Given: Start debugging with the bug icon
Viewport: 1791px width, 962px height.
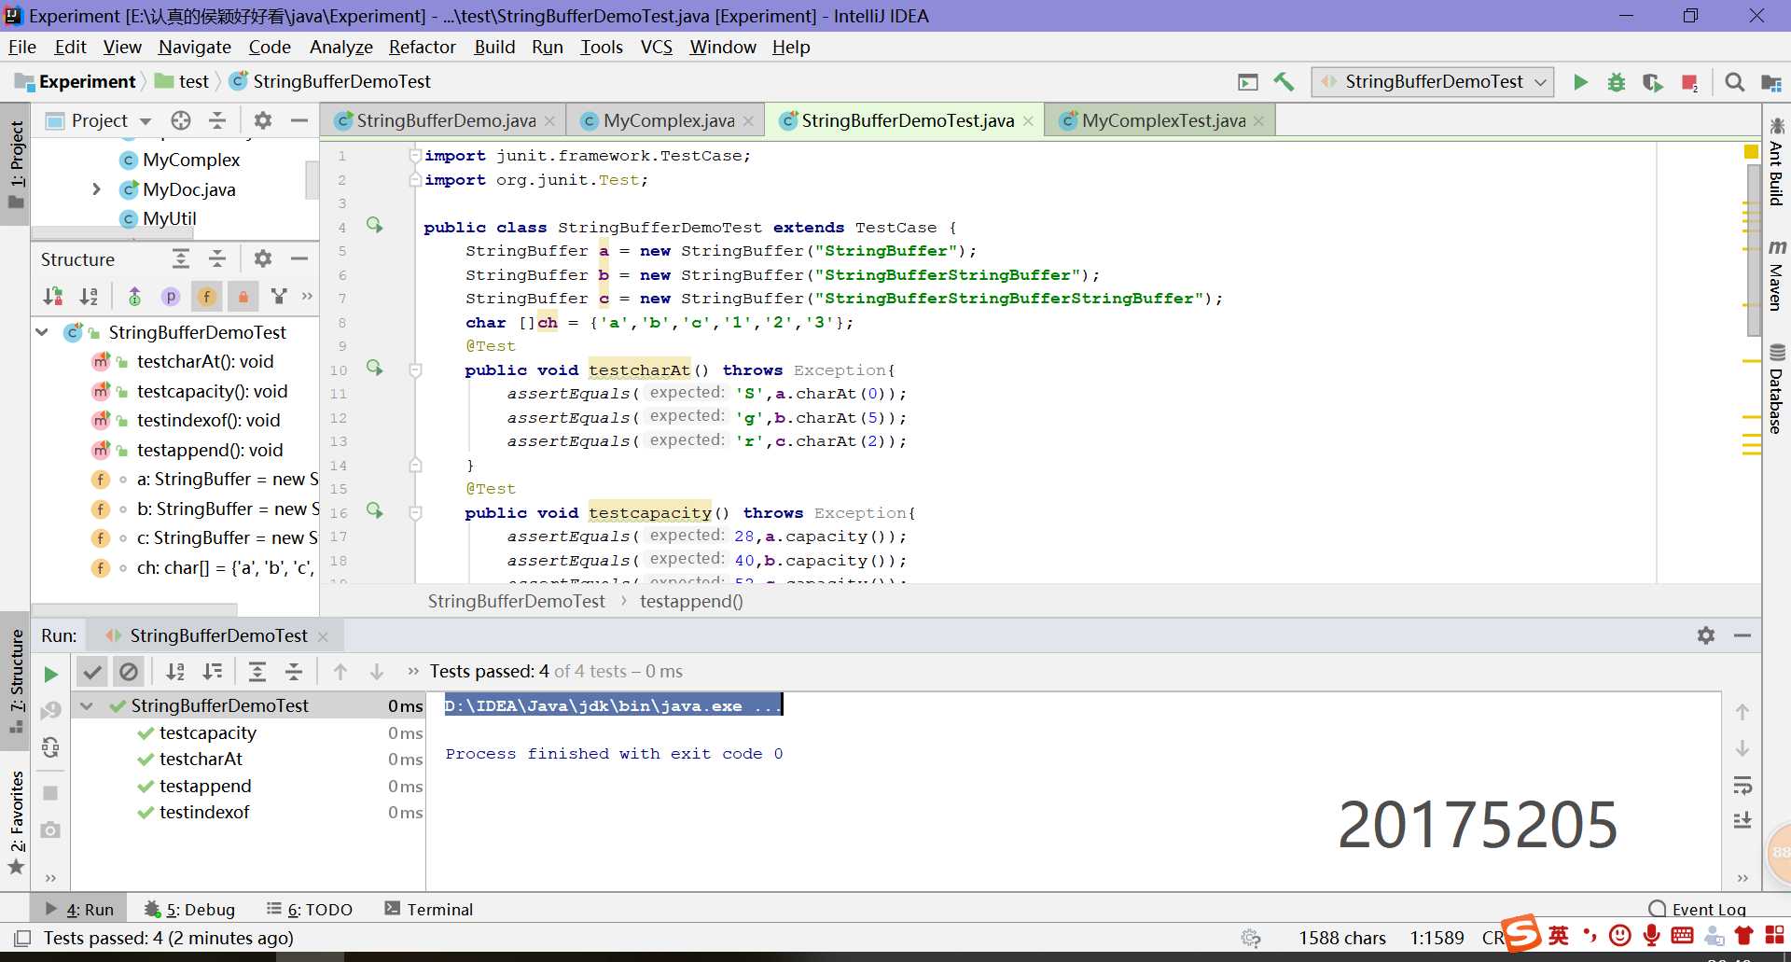Looking at the screenshot, I should (1617, 82).
